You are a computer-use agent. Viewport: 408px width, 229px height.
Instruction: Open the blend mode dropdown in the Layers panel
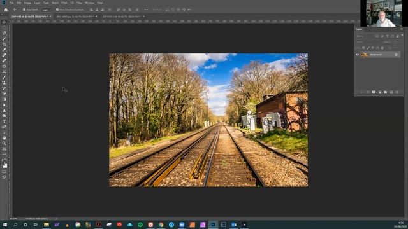pos(368,42)
